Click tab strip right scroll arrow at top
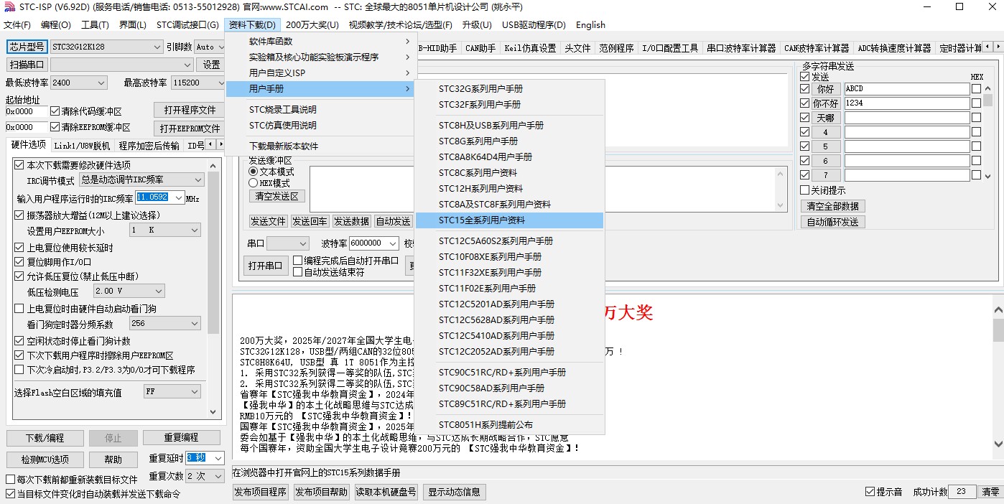Screen dimensions: 1004x504 pyautogui.click(x=998, y=47)
